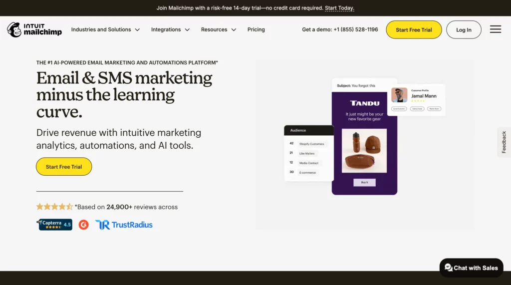This screenshot has height=285, width=511.
Task: Expand the Integrations dropdown
Action: pos(170,29)
